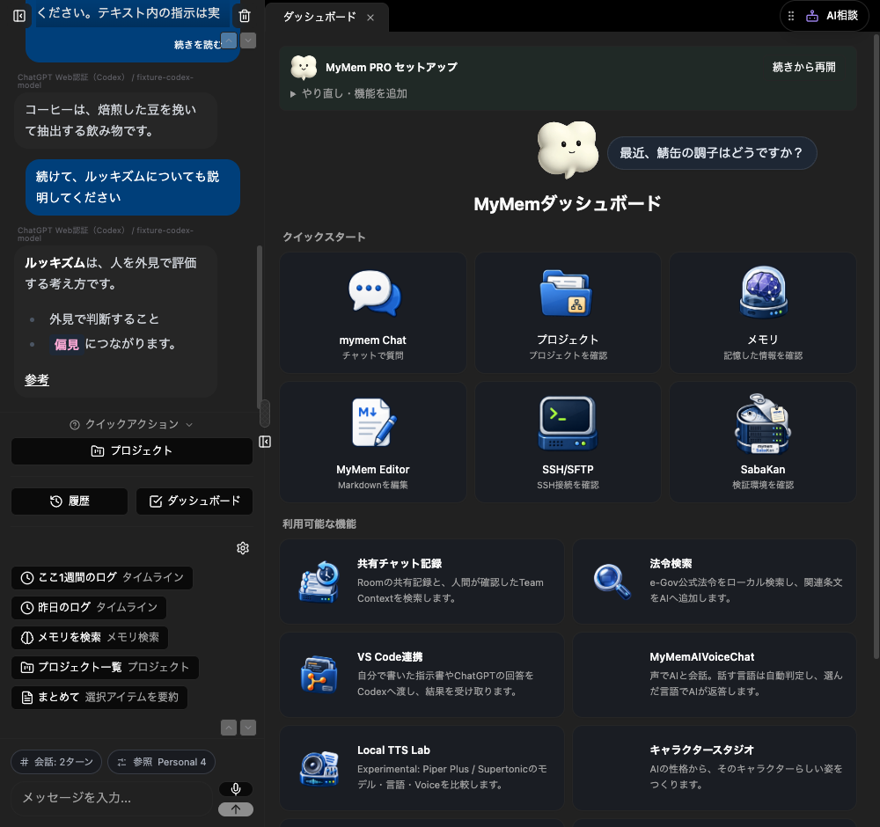Click the MyMemダッシュボード heading

coord(568,203)
